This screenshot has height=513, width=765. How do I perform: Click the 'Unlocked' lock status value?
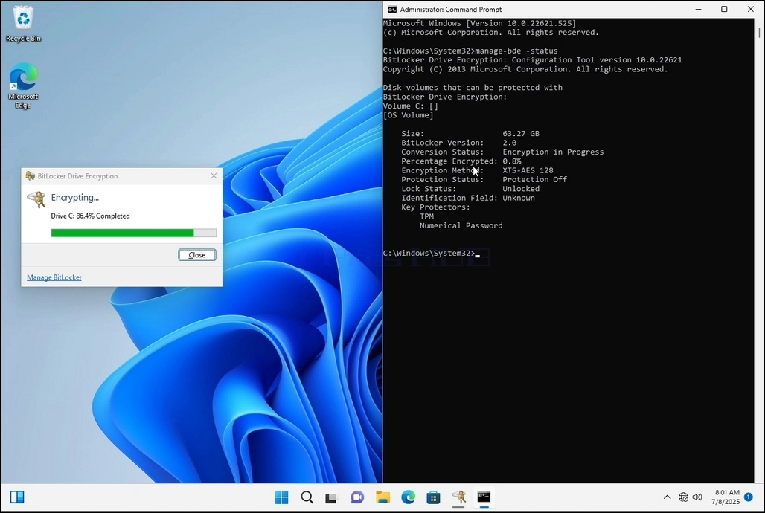521,189
